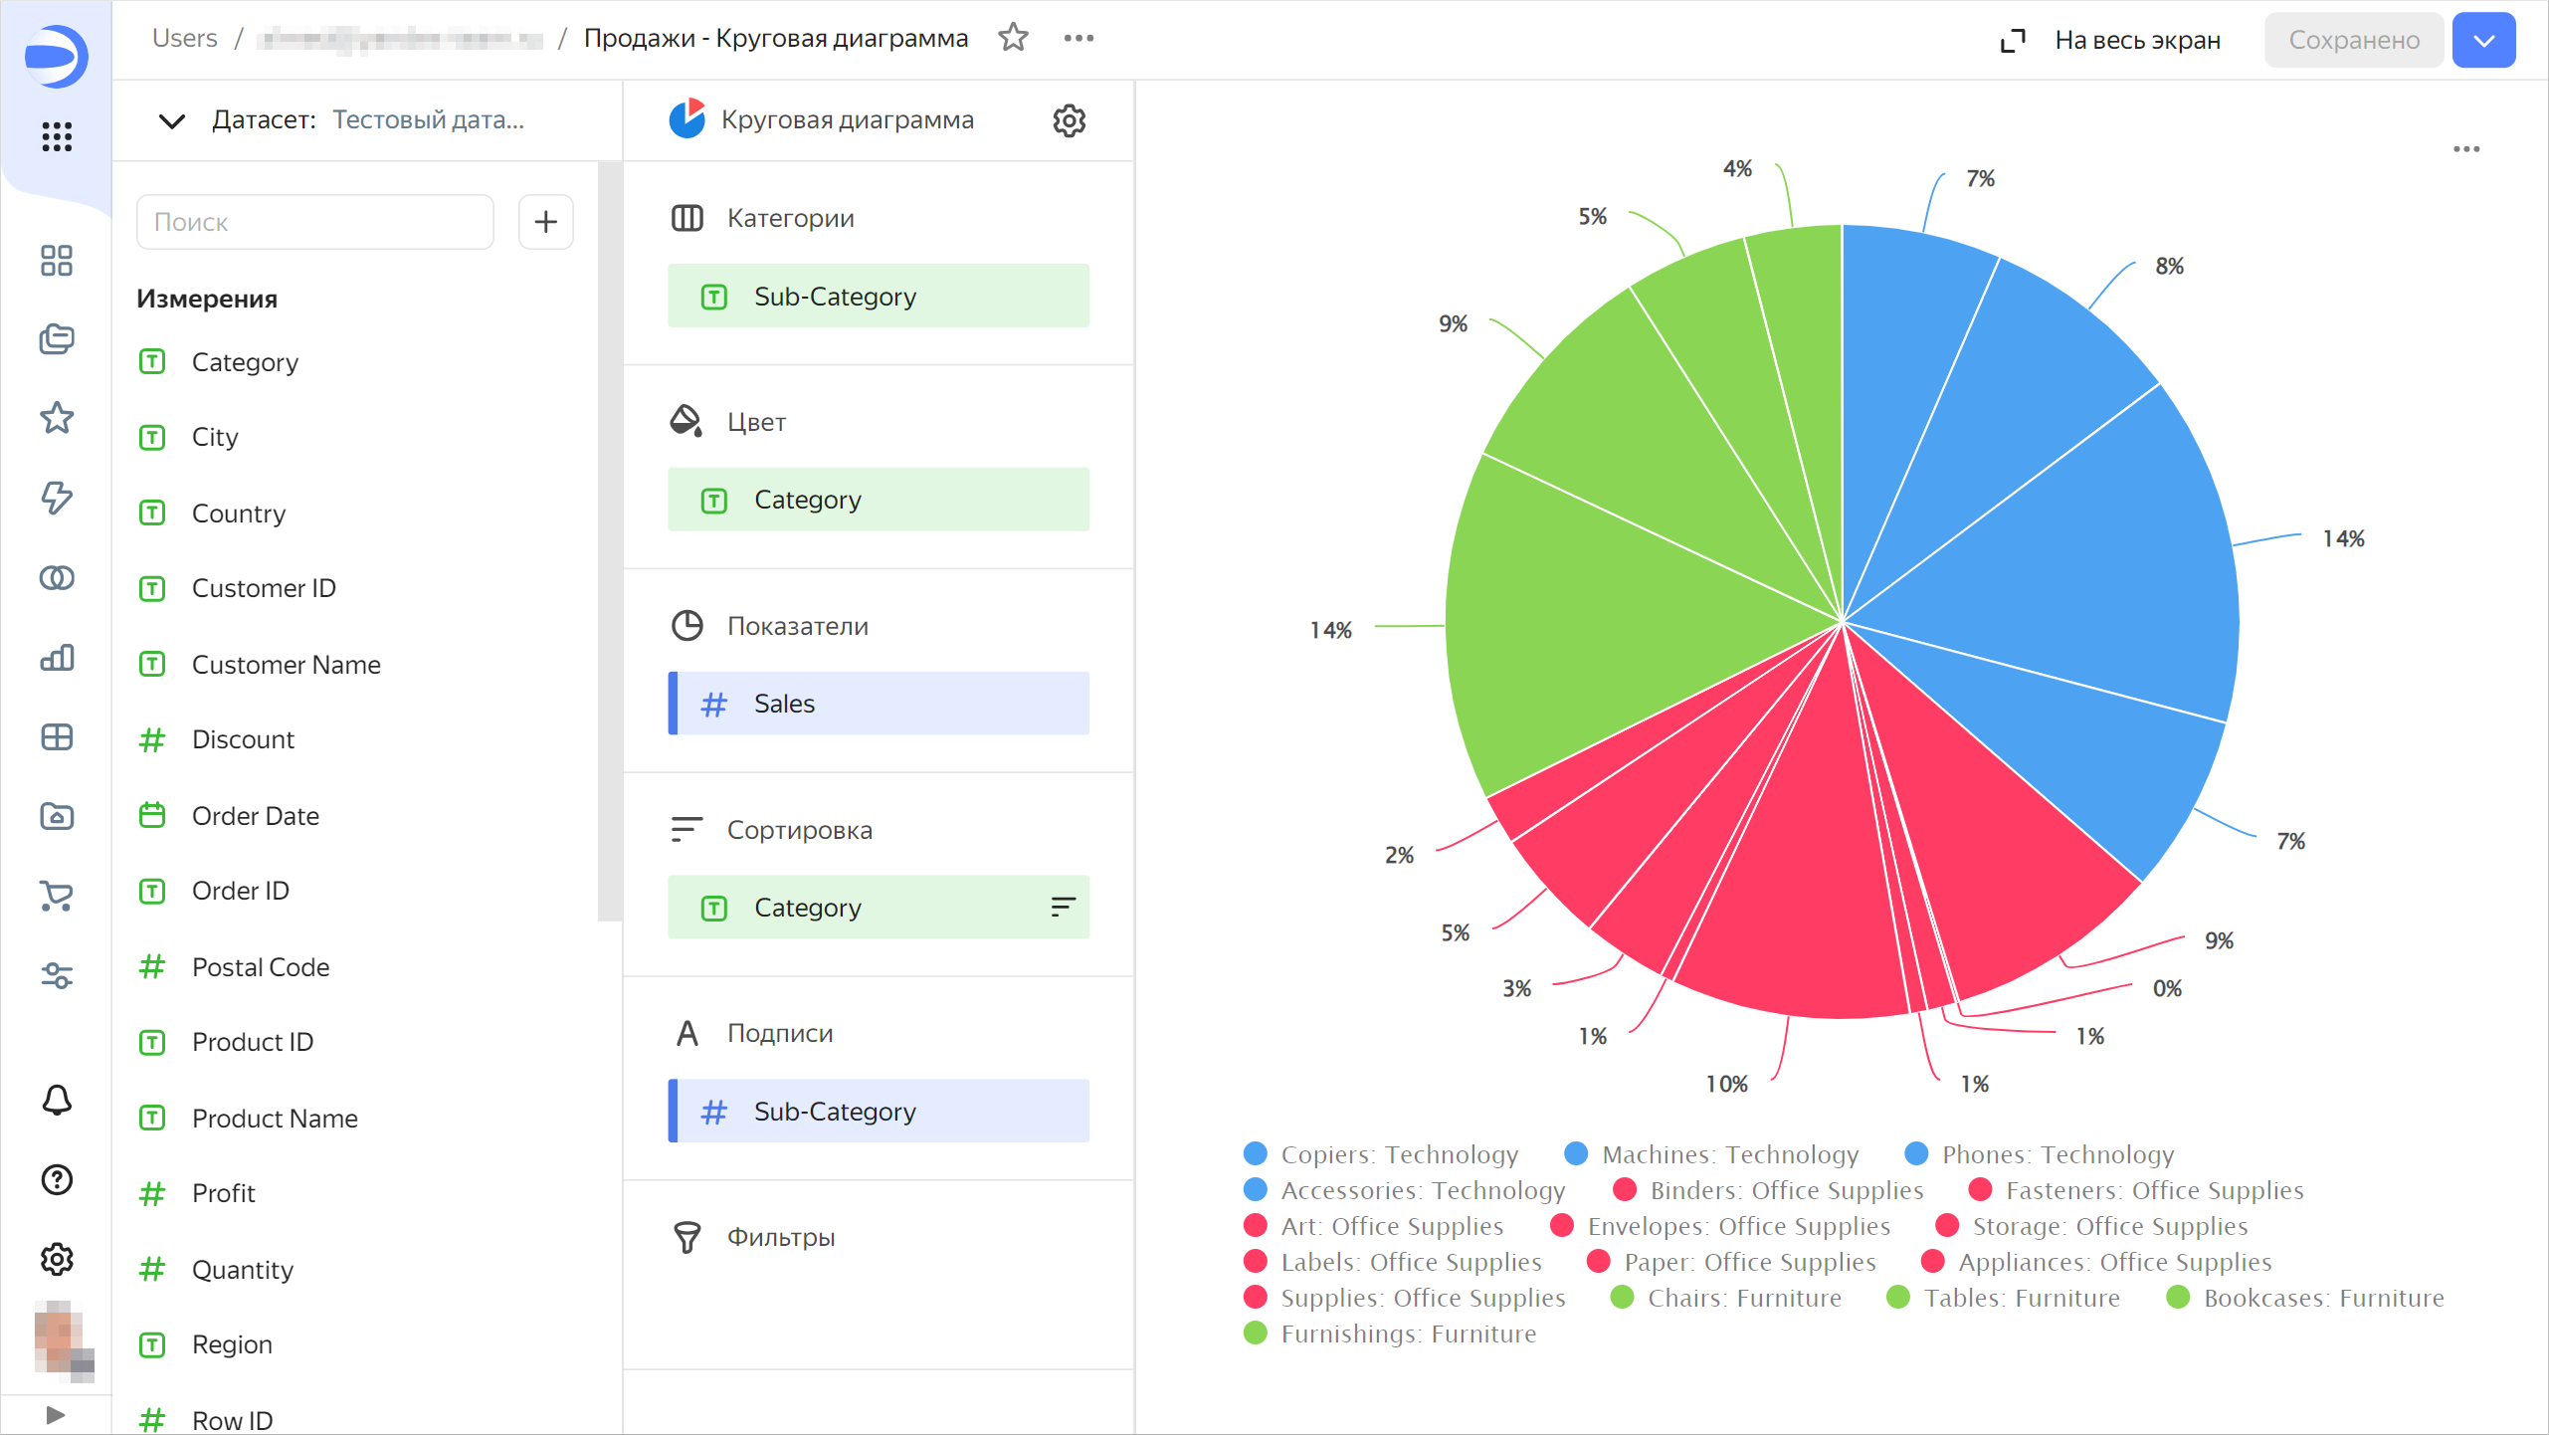Viewport: 2549px width, 1435px height.
Task: Open chart settings gear icon
Action: click(x=1069, y=120)
